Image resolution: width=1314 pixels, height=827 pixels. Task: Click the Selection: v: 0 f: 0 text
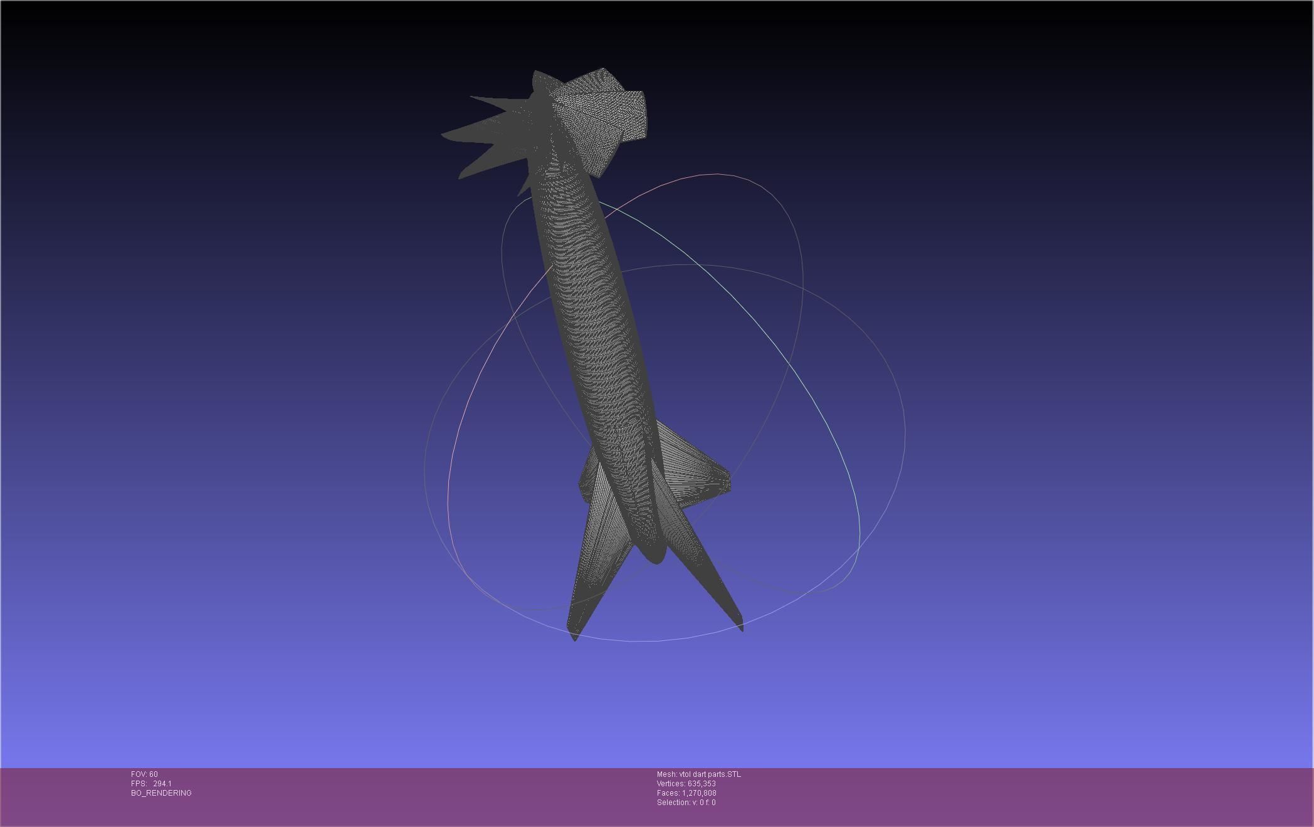[x=686, y=803]
